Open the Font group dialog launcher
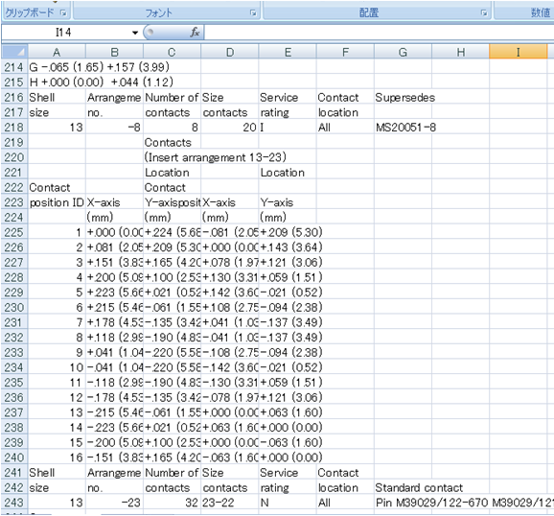The width and height of the screenshot is (554, 516). (253, 12)
